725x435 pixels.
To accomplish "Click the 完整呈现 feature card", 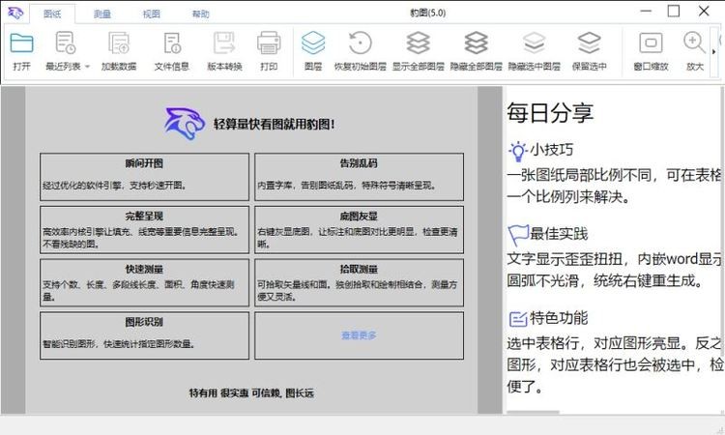I will (x=144, y=230).
